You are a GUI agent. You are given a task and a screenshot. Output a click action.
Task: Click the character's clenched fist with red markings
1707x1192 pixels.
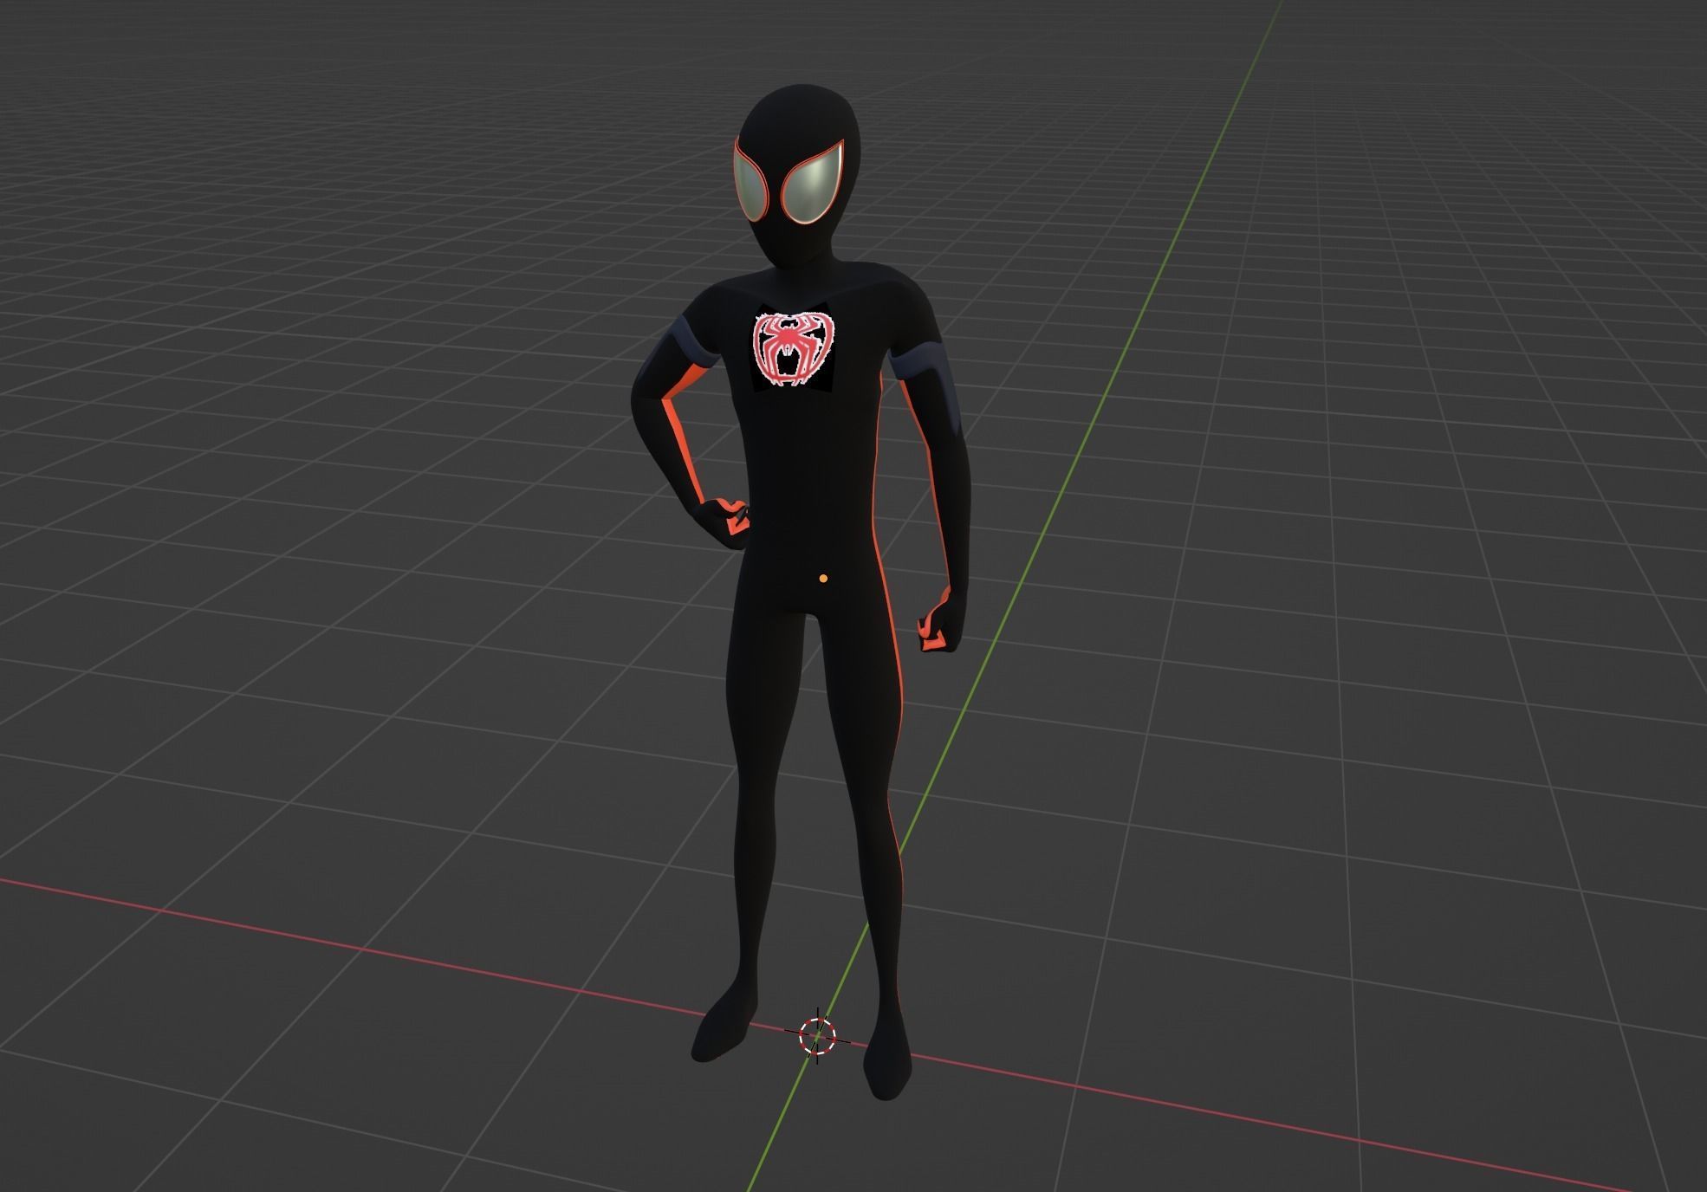coord(940,619)
